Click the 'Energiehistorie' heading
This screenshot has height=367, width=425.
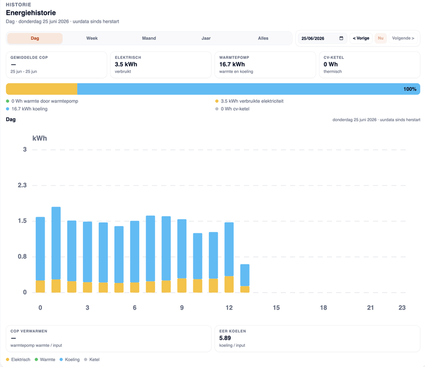tap(31, 13)
